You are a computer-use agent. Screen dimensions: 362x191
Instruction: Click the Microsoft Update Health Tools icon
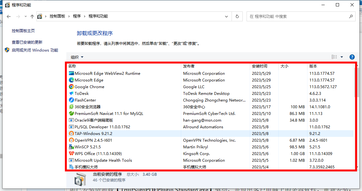[x=71, y=160]
